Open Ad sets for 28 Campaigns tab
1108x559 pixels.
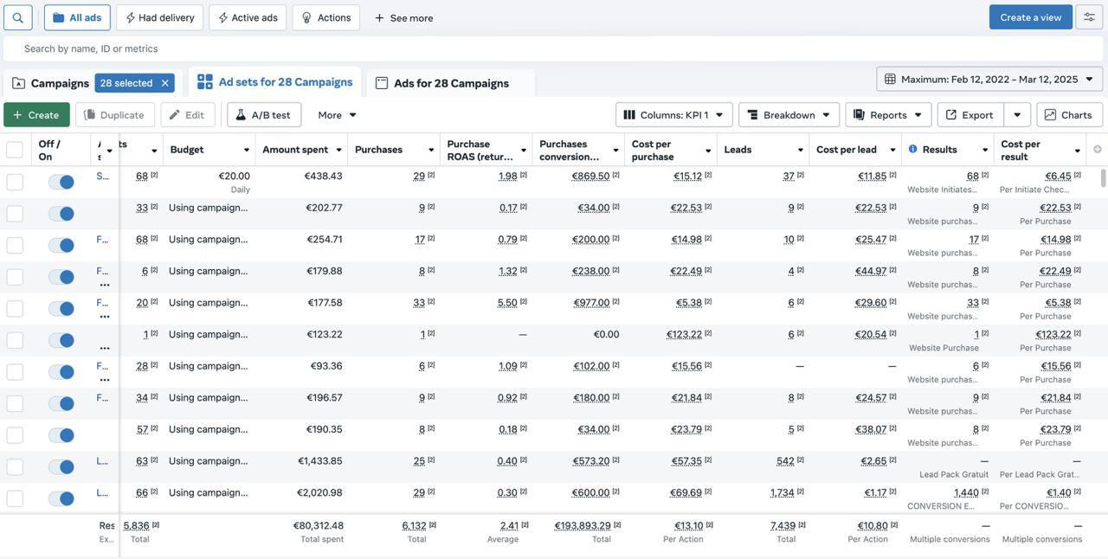coord(275,82)
